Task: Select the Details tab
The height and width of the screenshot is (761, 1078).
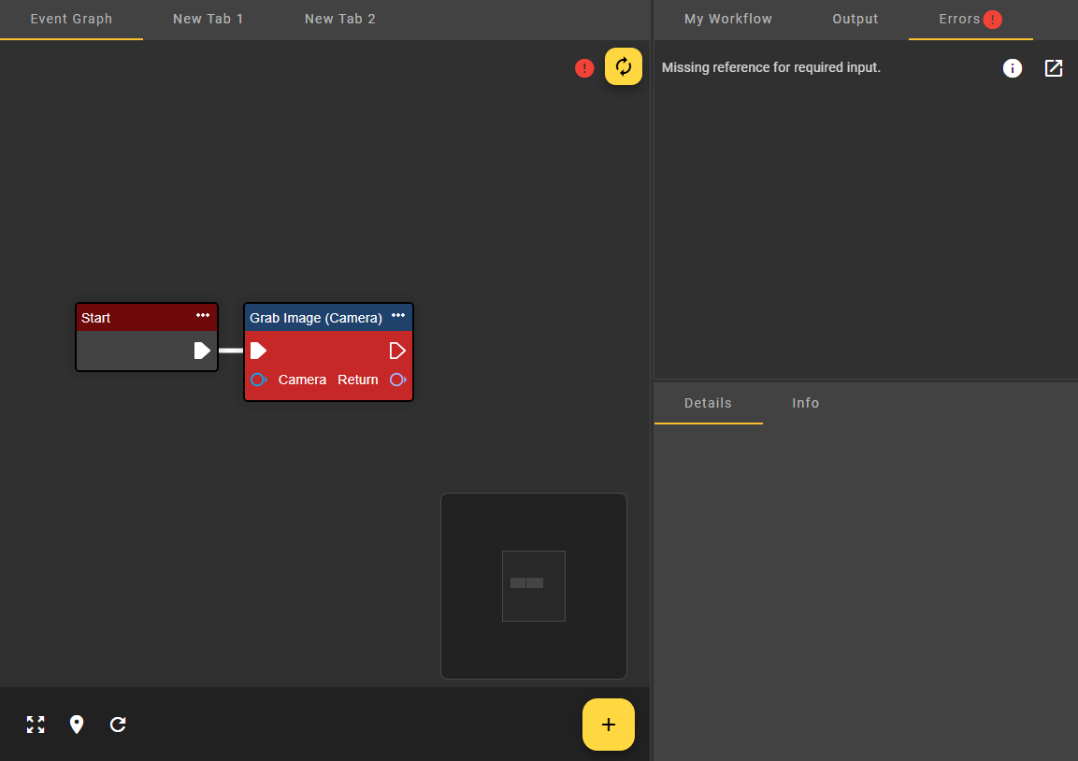Action: tap(708, 403)
